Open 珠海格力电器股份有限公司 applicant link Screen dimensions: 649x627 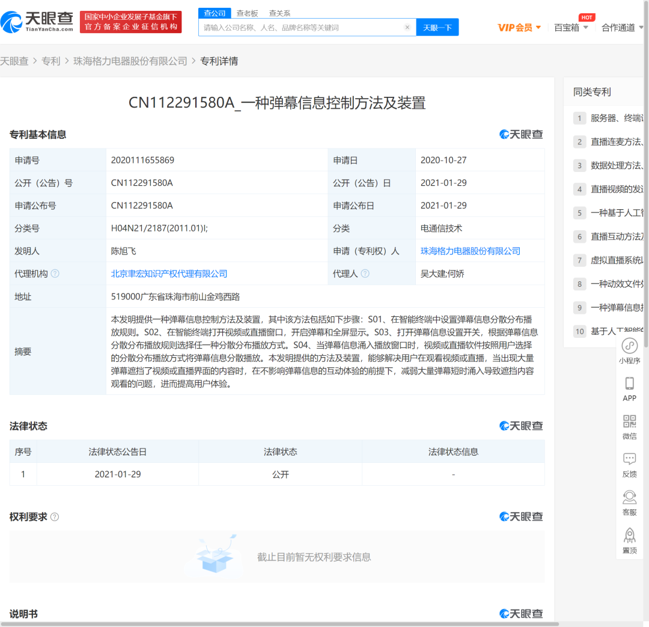(470, 251)
